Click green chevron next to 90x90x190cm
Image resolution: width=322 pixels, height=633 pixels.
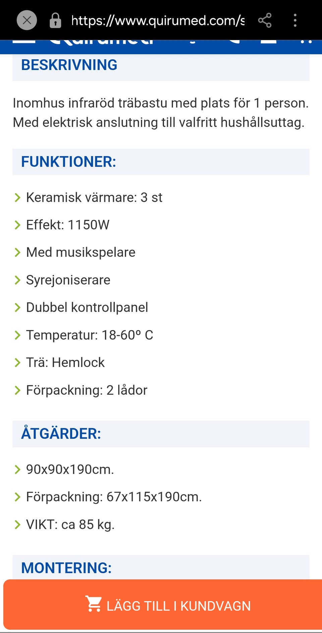(17, 469)
